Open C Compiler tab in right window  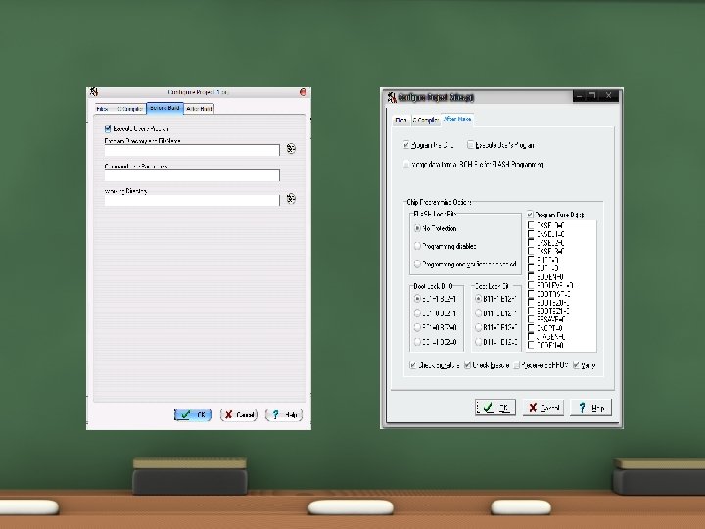point(425,120)
